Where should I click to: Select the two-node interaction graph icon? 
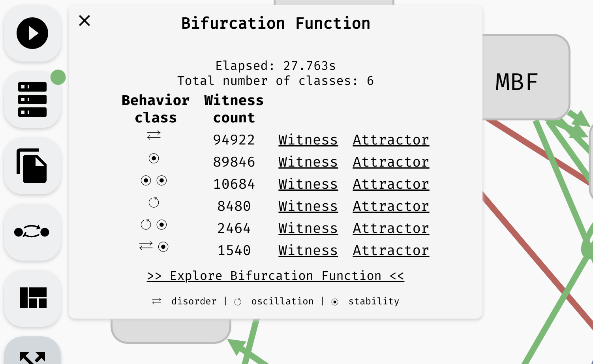point(32,232)
